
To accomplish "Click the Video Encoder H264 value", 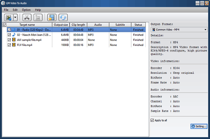I will click(x=176, y=68).
